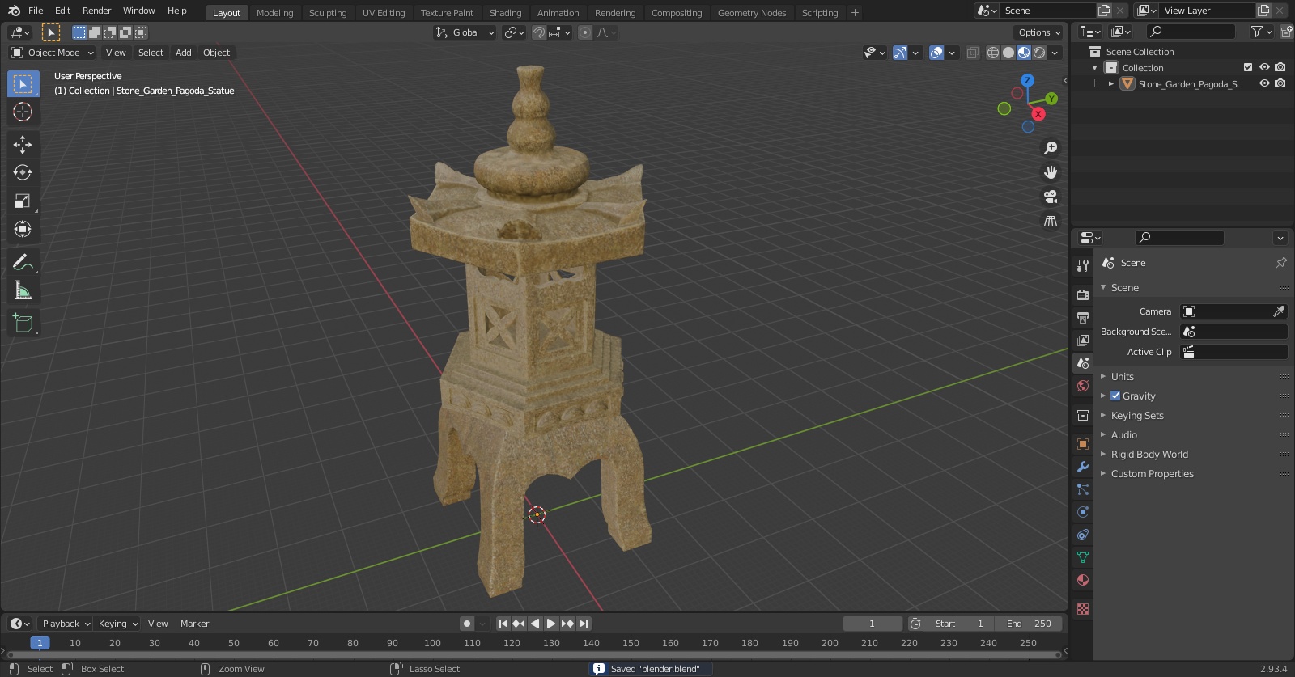
Task: Switch to rendered viewport shading
Action: pyautogui.click(x=1039, y=53)
